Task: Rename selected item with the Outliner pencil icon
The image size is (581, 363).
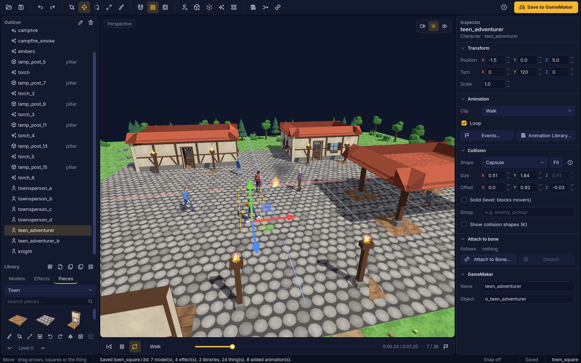Action: coord(80,23)
